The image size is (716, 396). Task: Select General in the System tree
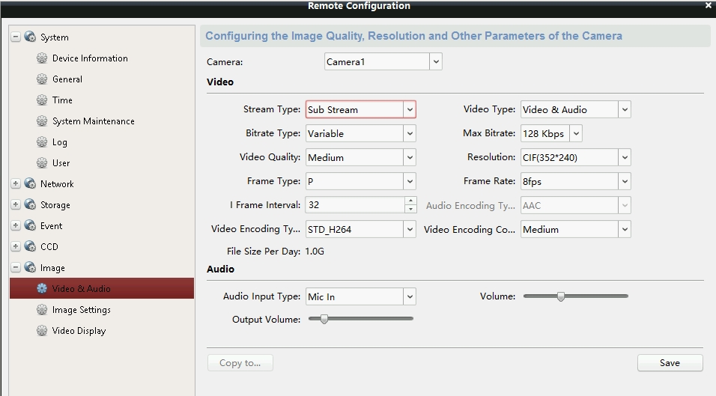(x=67, y=79)
